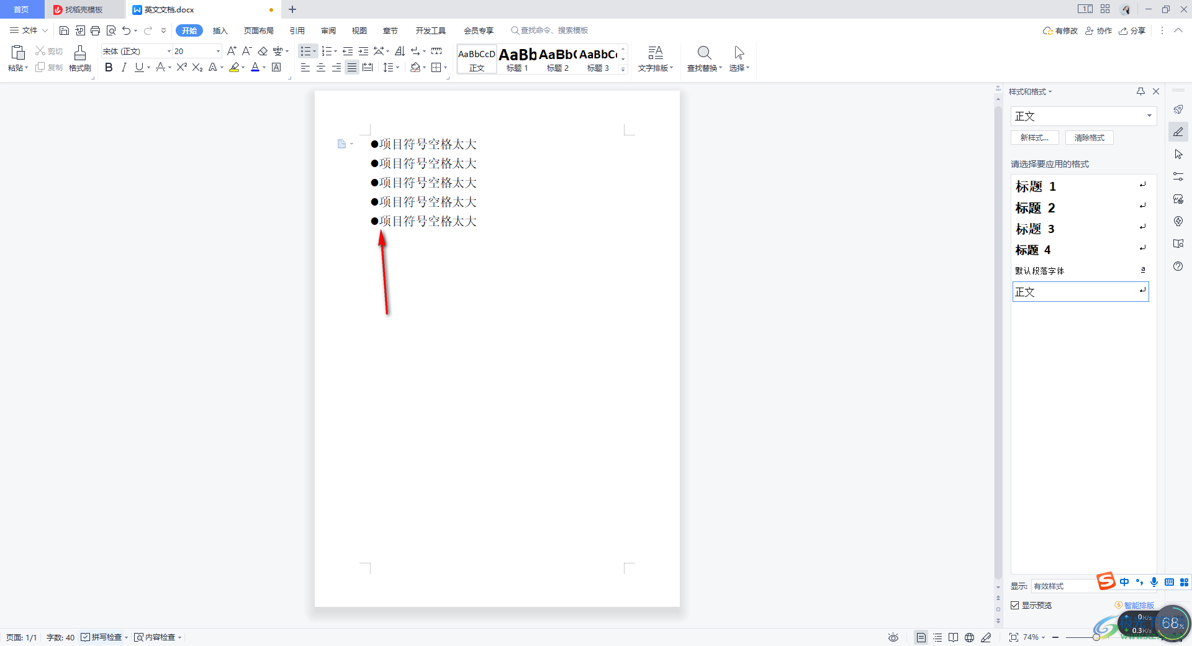Open the font size dropdown
The width and height of the screenshot is (1192, 646).
tap(218, 51)
